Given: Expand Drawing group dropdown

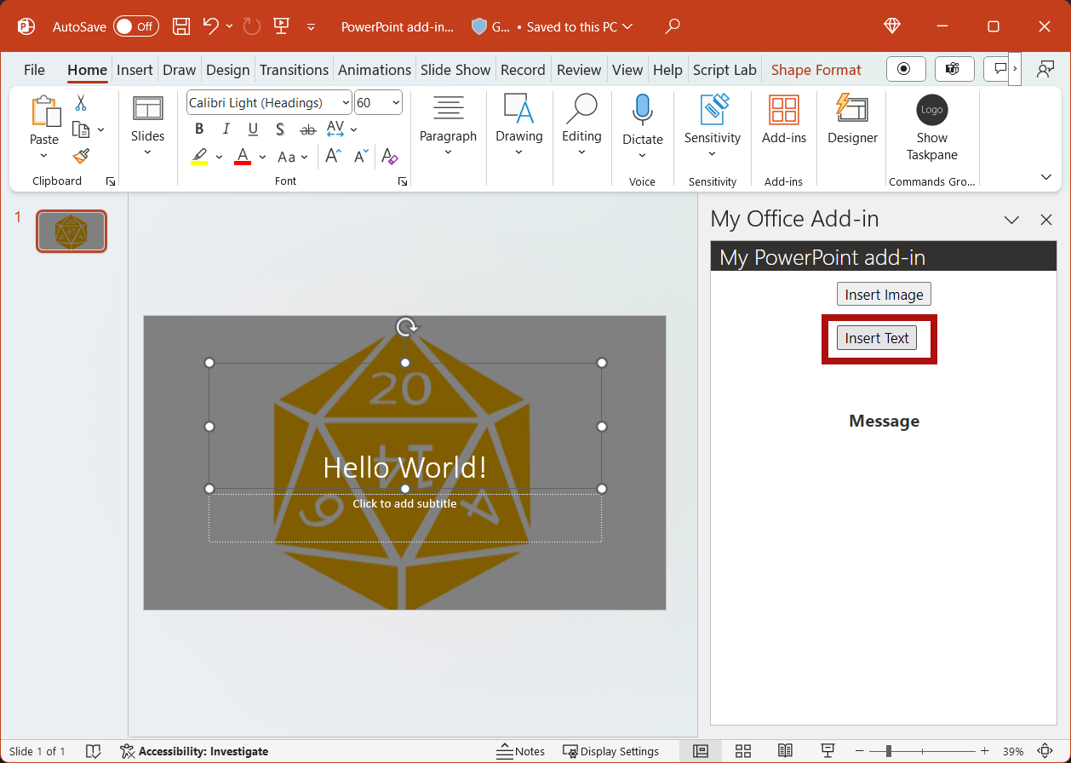Looking at the screenshot, I should click(x=518, y=152).
